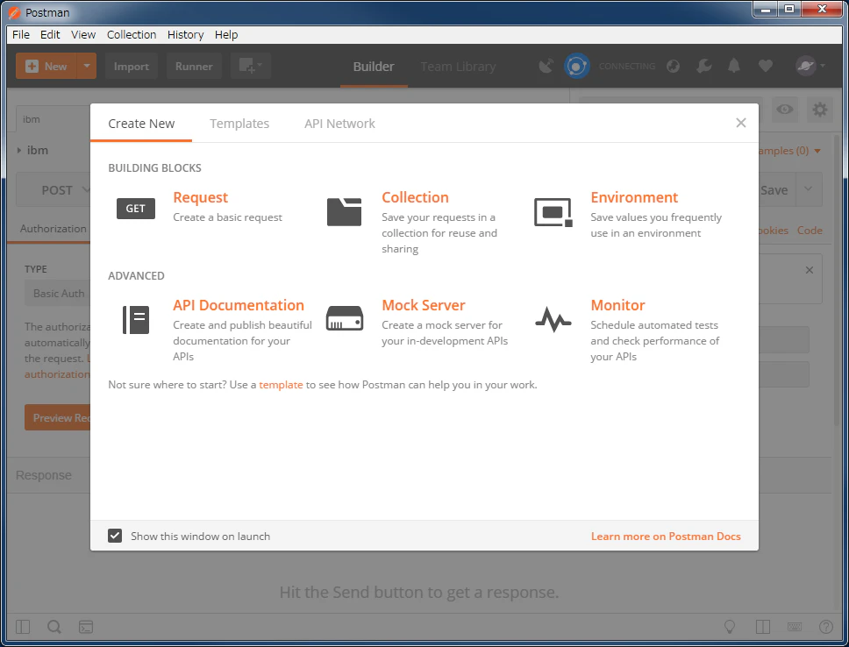Click the Collection folder icon
Screen dimensions: 849x647
[x=344, y=211]
